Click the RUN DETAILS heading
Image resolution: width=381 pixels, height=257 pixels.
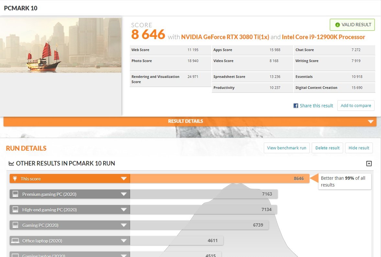pyautogui.click(x=26, y=148)
